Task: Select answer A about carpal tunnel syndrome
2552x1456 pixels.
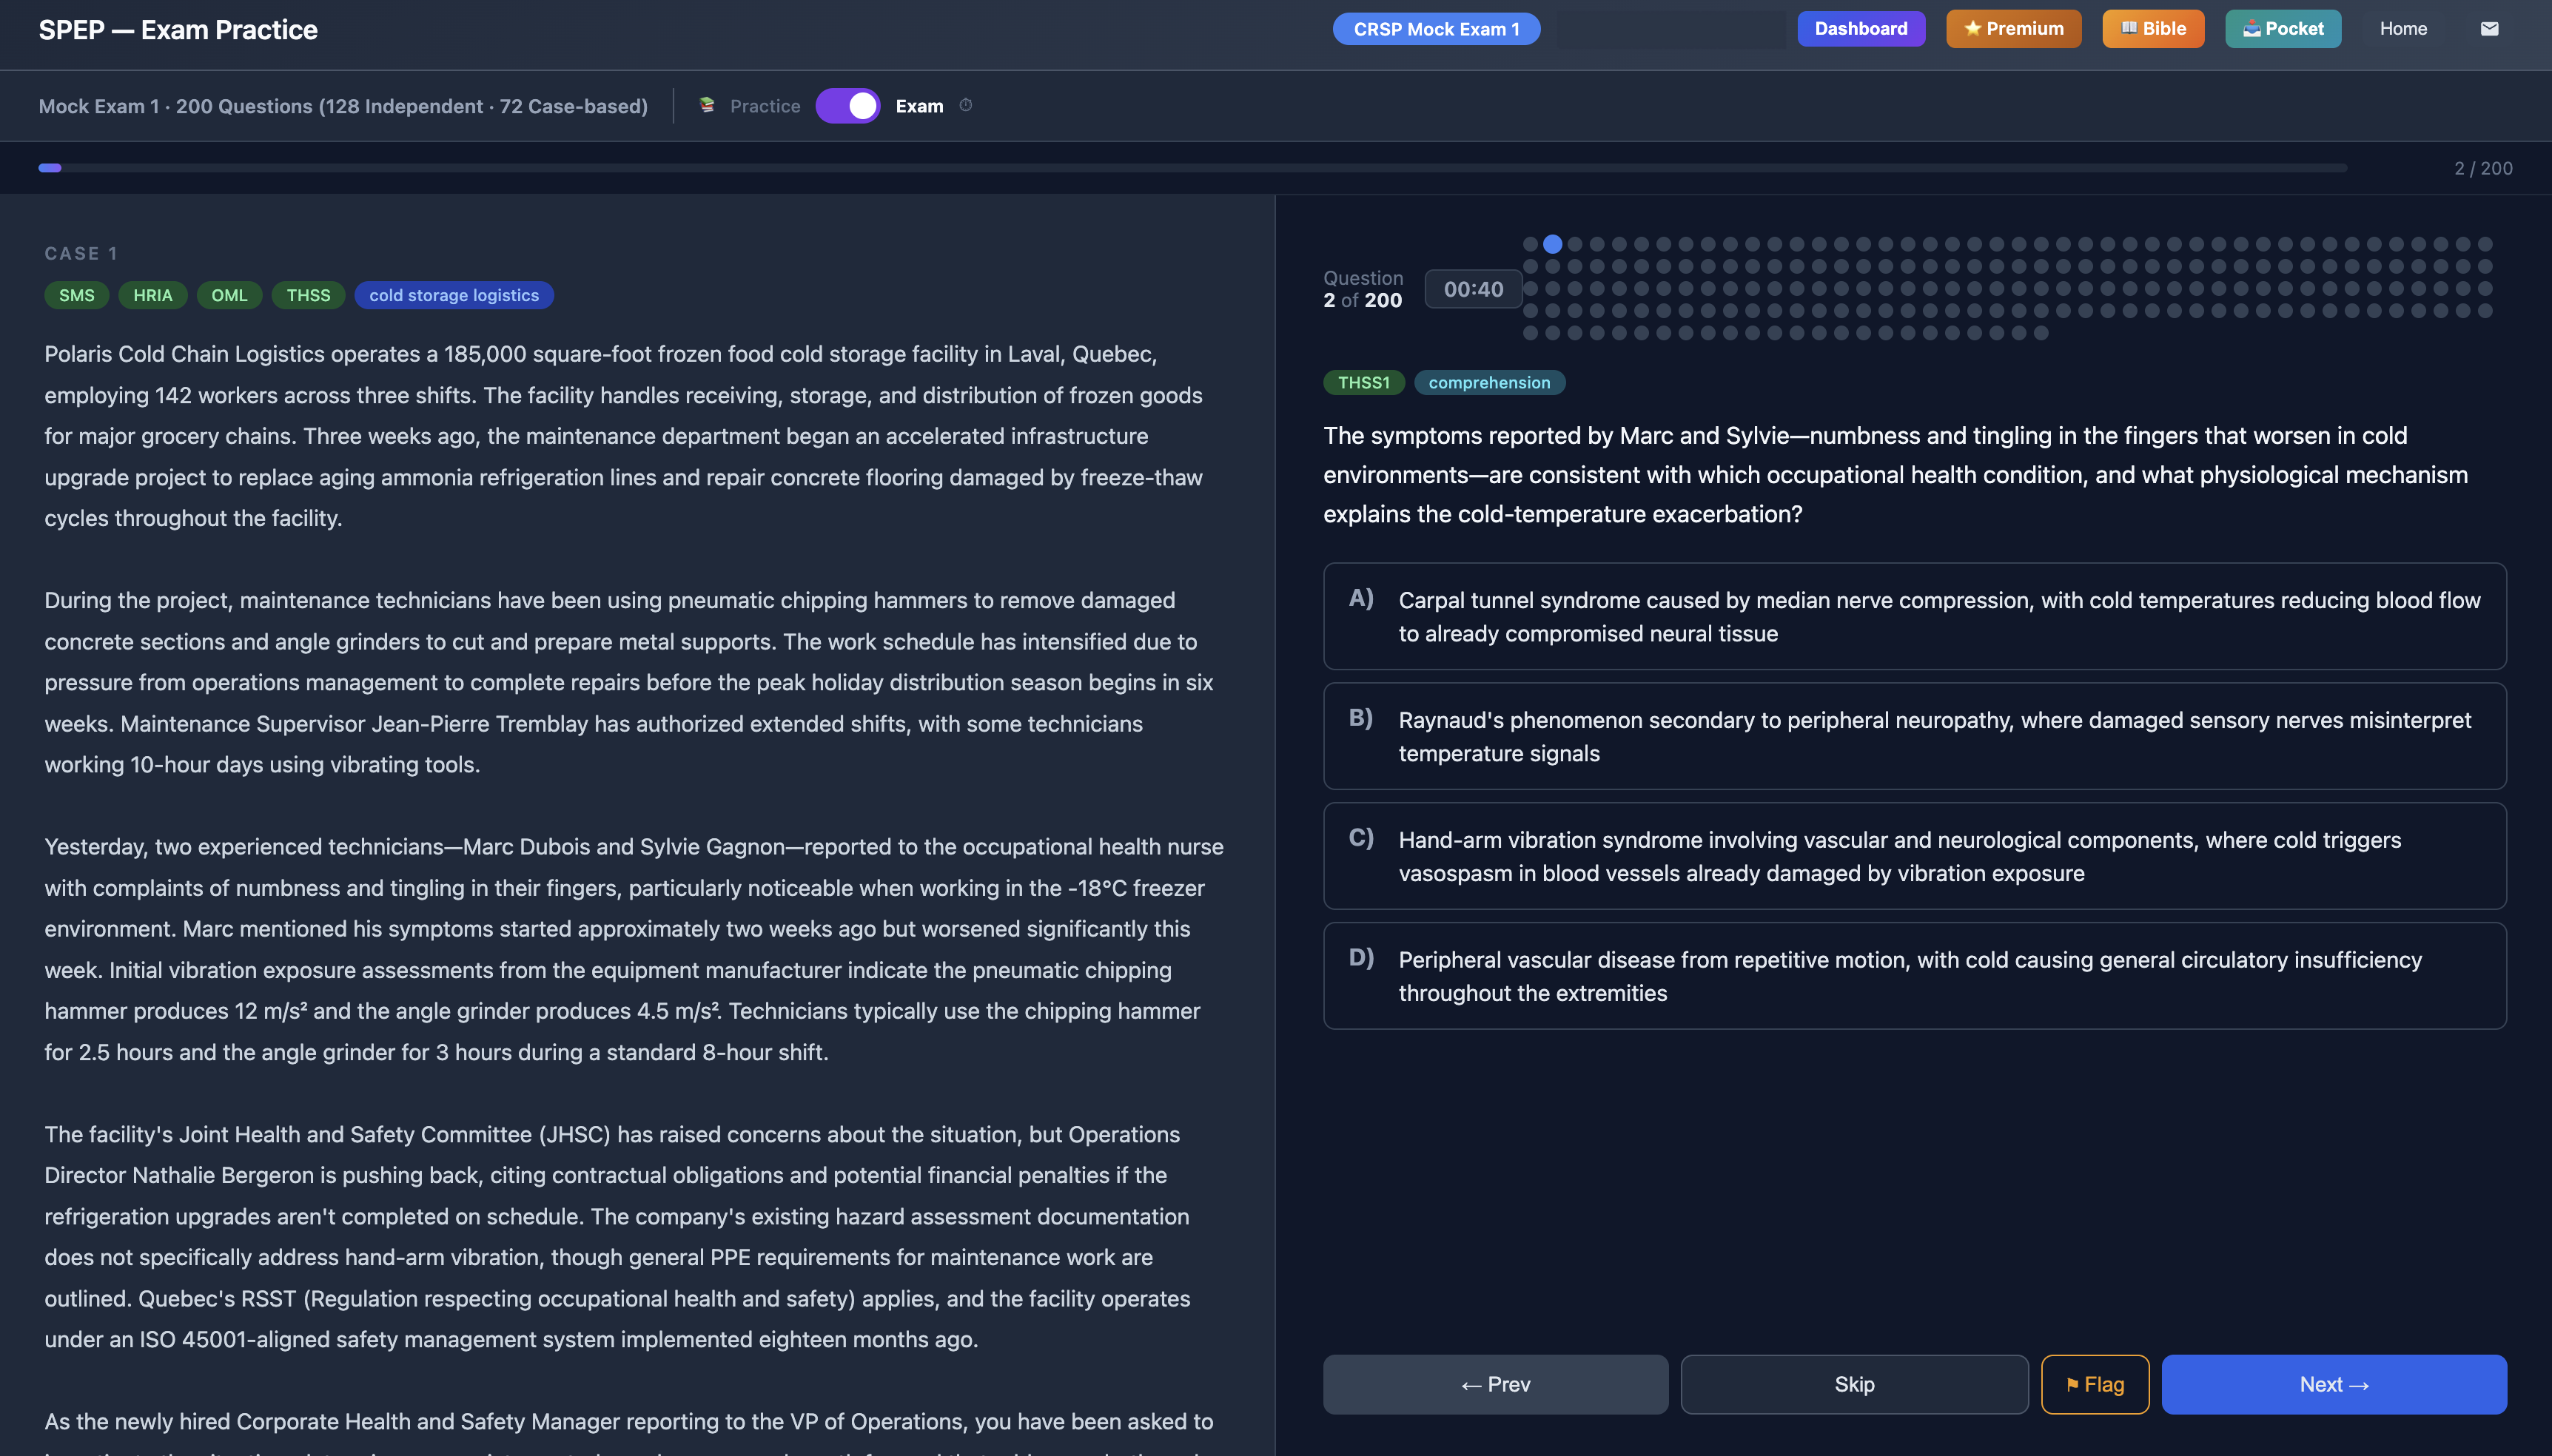Action: click(1915, 616)
